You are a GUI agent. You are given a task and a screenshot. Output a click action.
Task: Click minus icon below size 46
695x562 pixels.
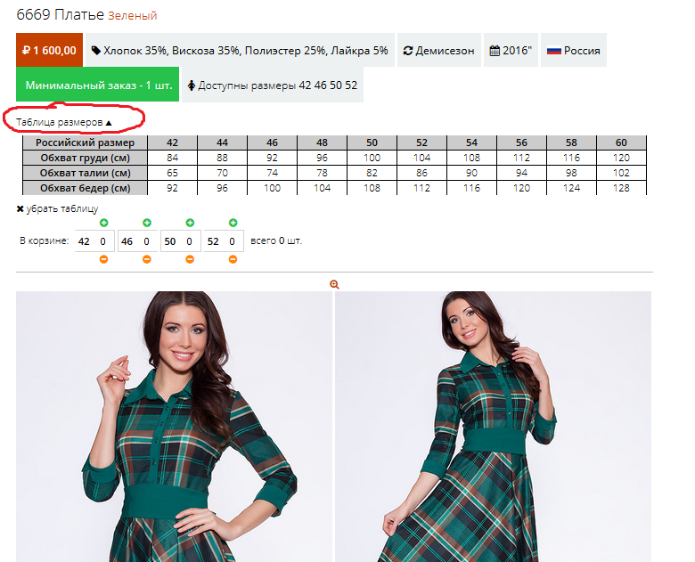coord(147,259)
